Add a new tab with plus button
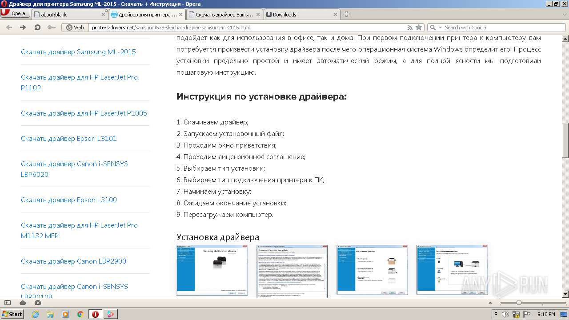 (x=347, y=14)
